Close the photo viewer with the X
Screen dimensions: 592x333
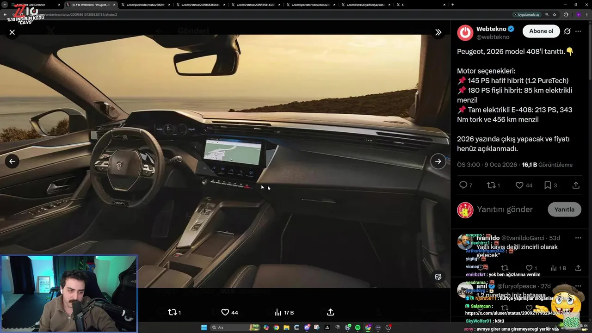(x=12, y=32)
